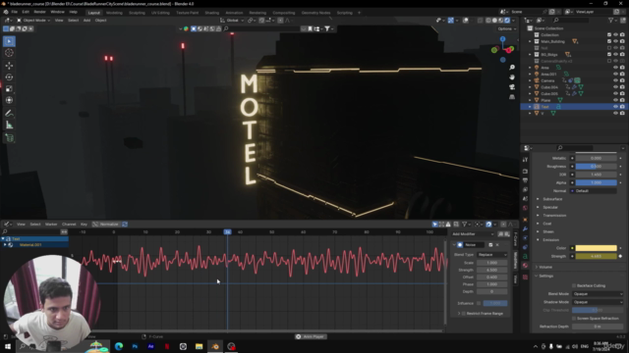Click the Blender icon in Windows taskbar
The image size is (629, 353).
point(215,346)
